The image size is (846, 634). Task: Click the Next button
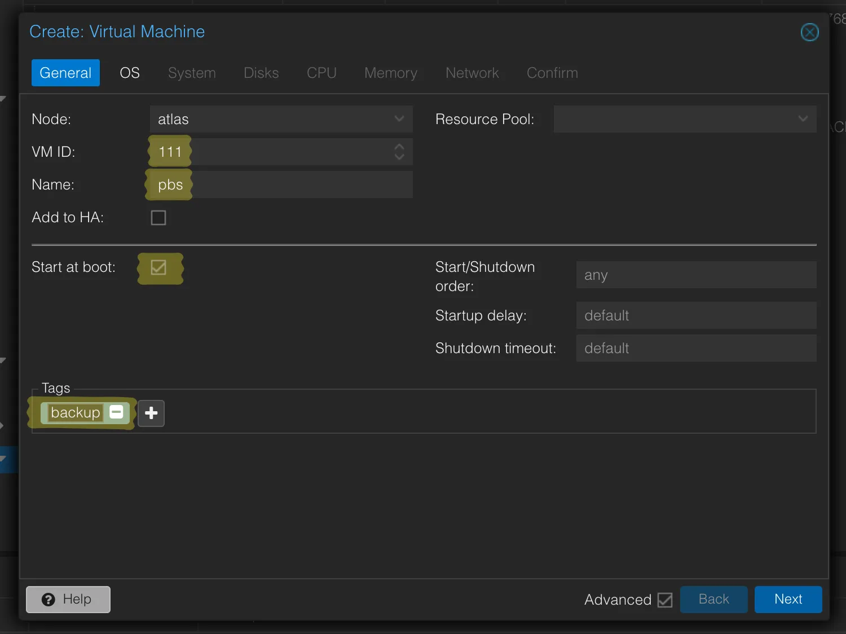(788, 599)
